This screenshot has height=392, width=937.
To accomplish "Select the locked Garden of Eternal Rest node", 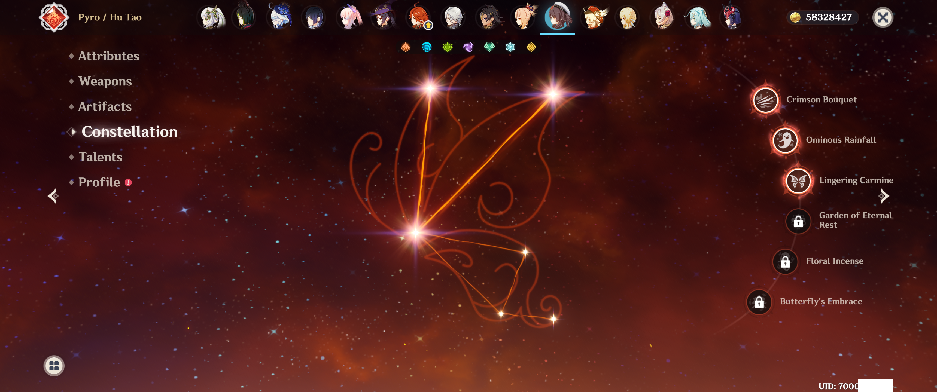I will pos(798,221).
